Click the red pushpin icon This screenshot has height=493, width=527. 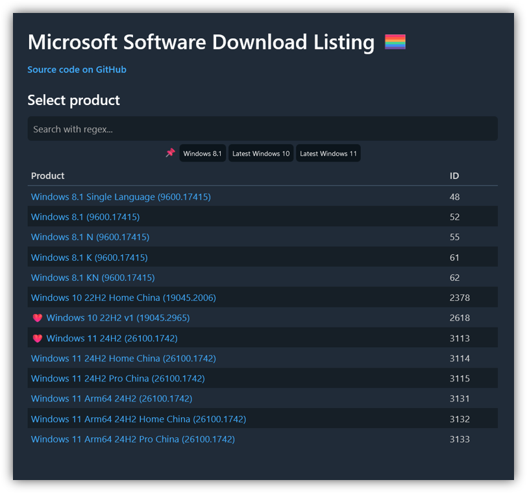(171, 153)
